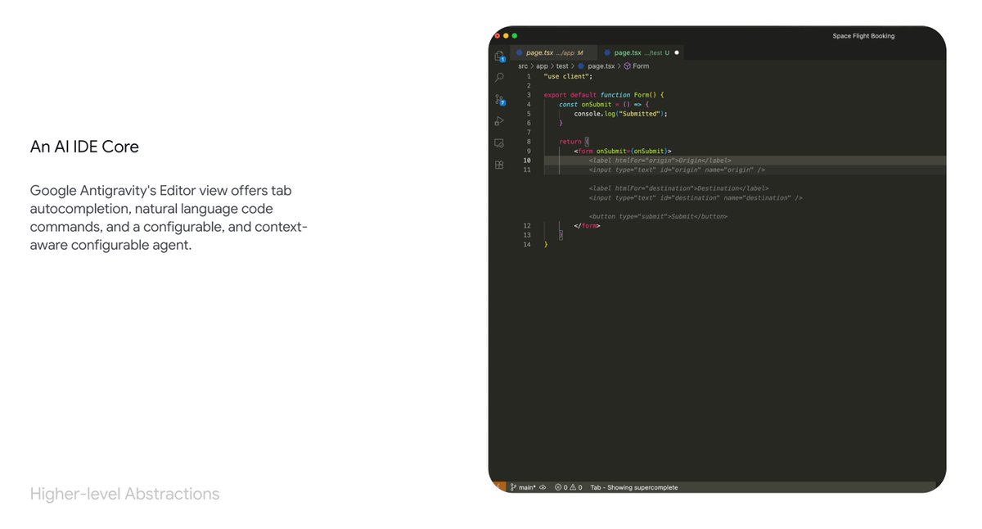Click 'const onSubmit' code line
This screenshot has height=529, width=982.
click(604, 105)
